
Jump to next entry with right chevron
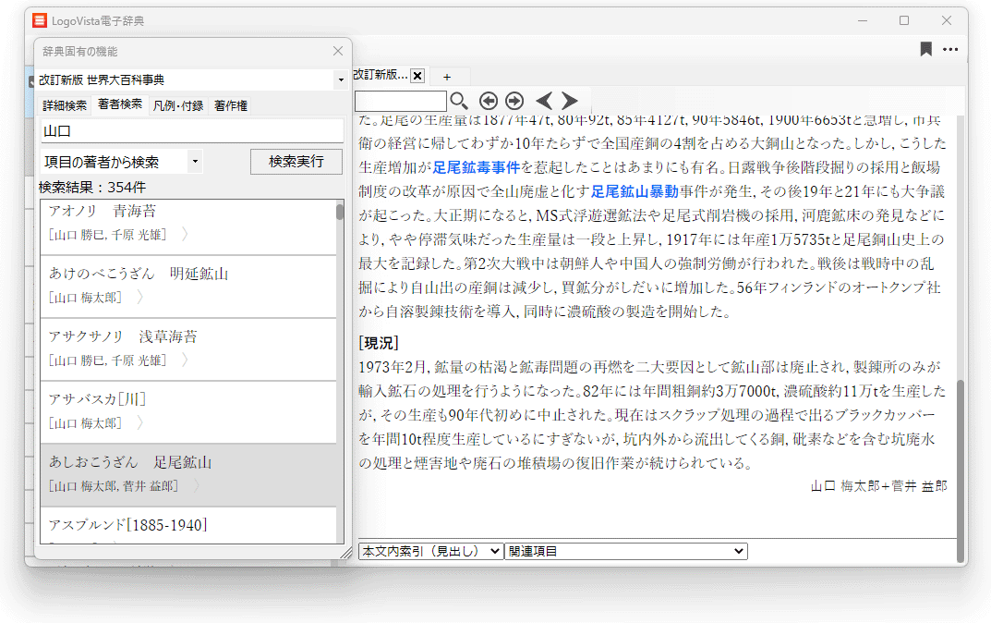(570, 101)
